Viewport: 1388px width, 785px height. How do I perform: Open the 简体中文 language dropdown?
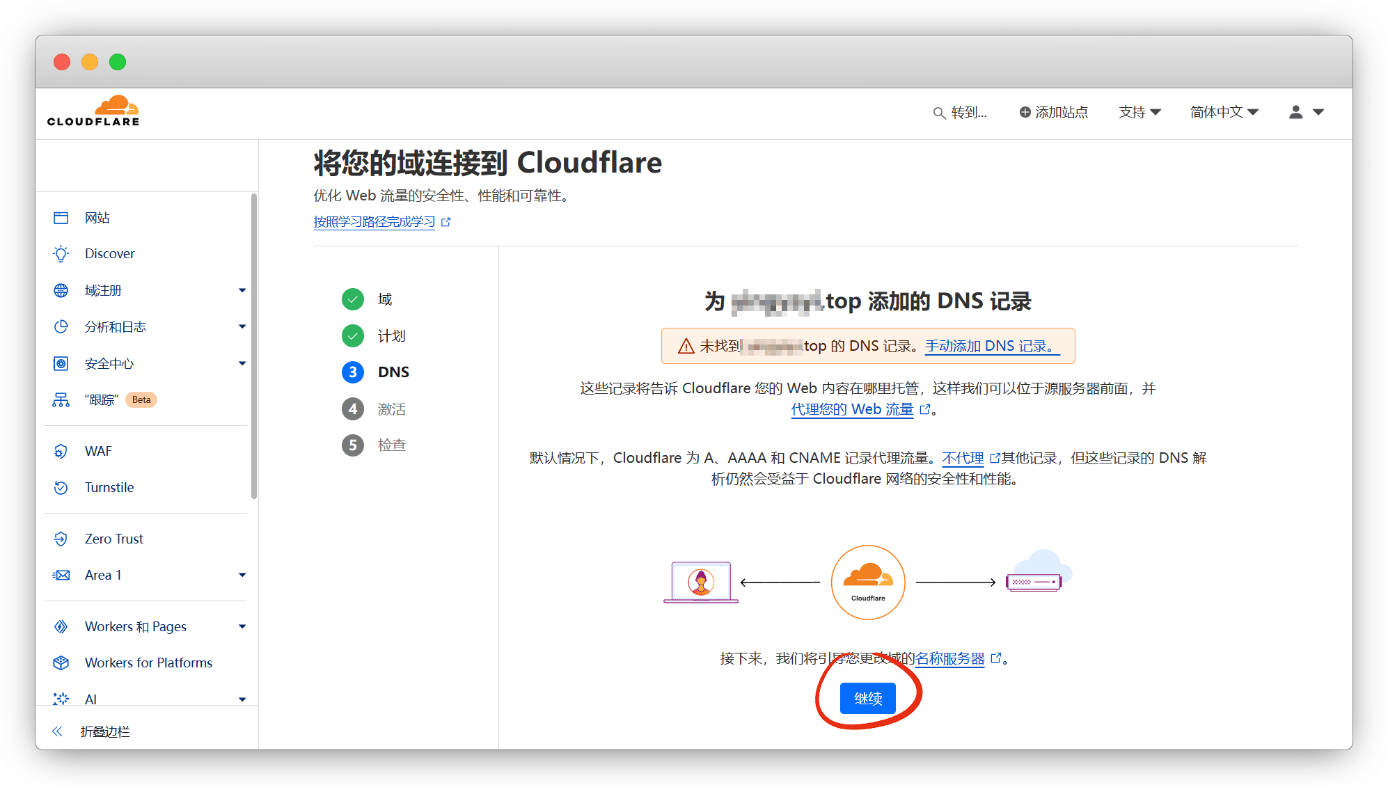click(1224, 112)
